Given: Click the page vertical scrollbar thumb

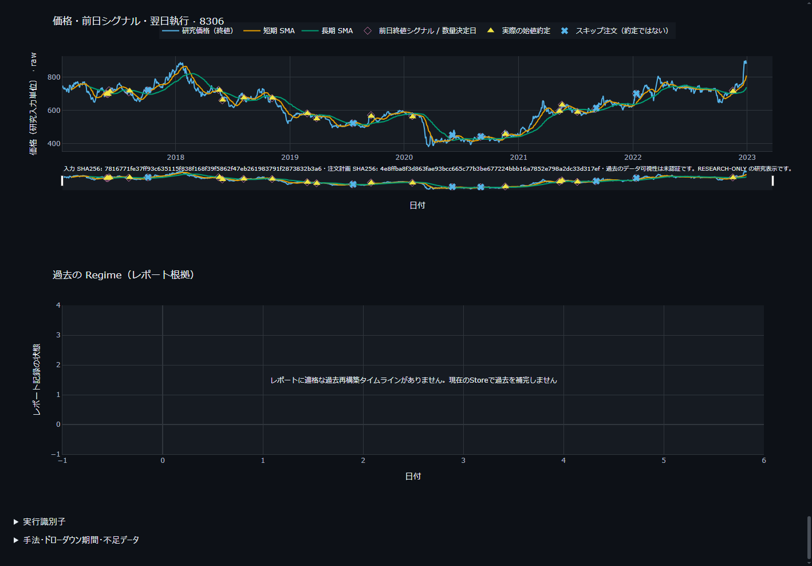Looking at the screenshot, I should coord(809,537).
